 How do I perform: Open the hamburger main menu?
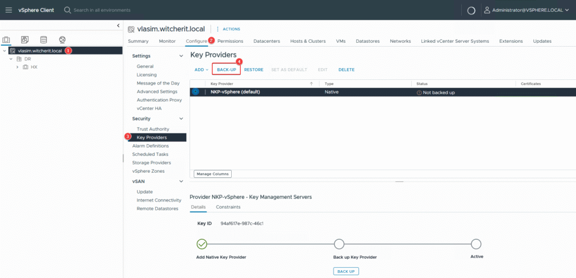[x=8, y=10]
